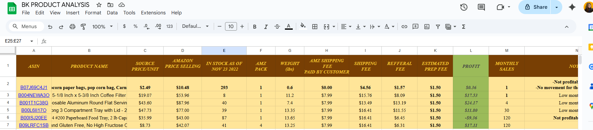
Task: Select the Paint format tool
Action: (x=83, y=27)
